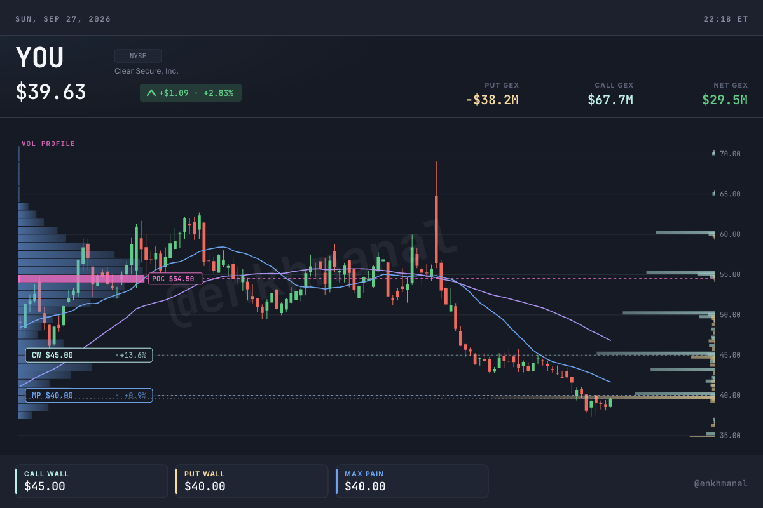Click the @enkhmanal handle at bottom right
Screen dimensions: 763x508
coord(720,484)
